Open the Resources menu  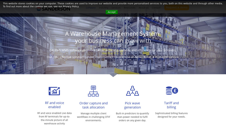tap(130, 8)
